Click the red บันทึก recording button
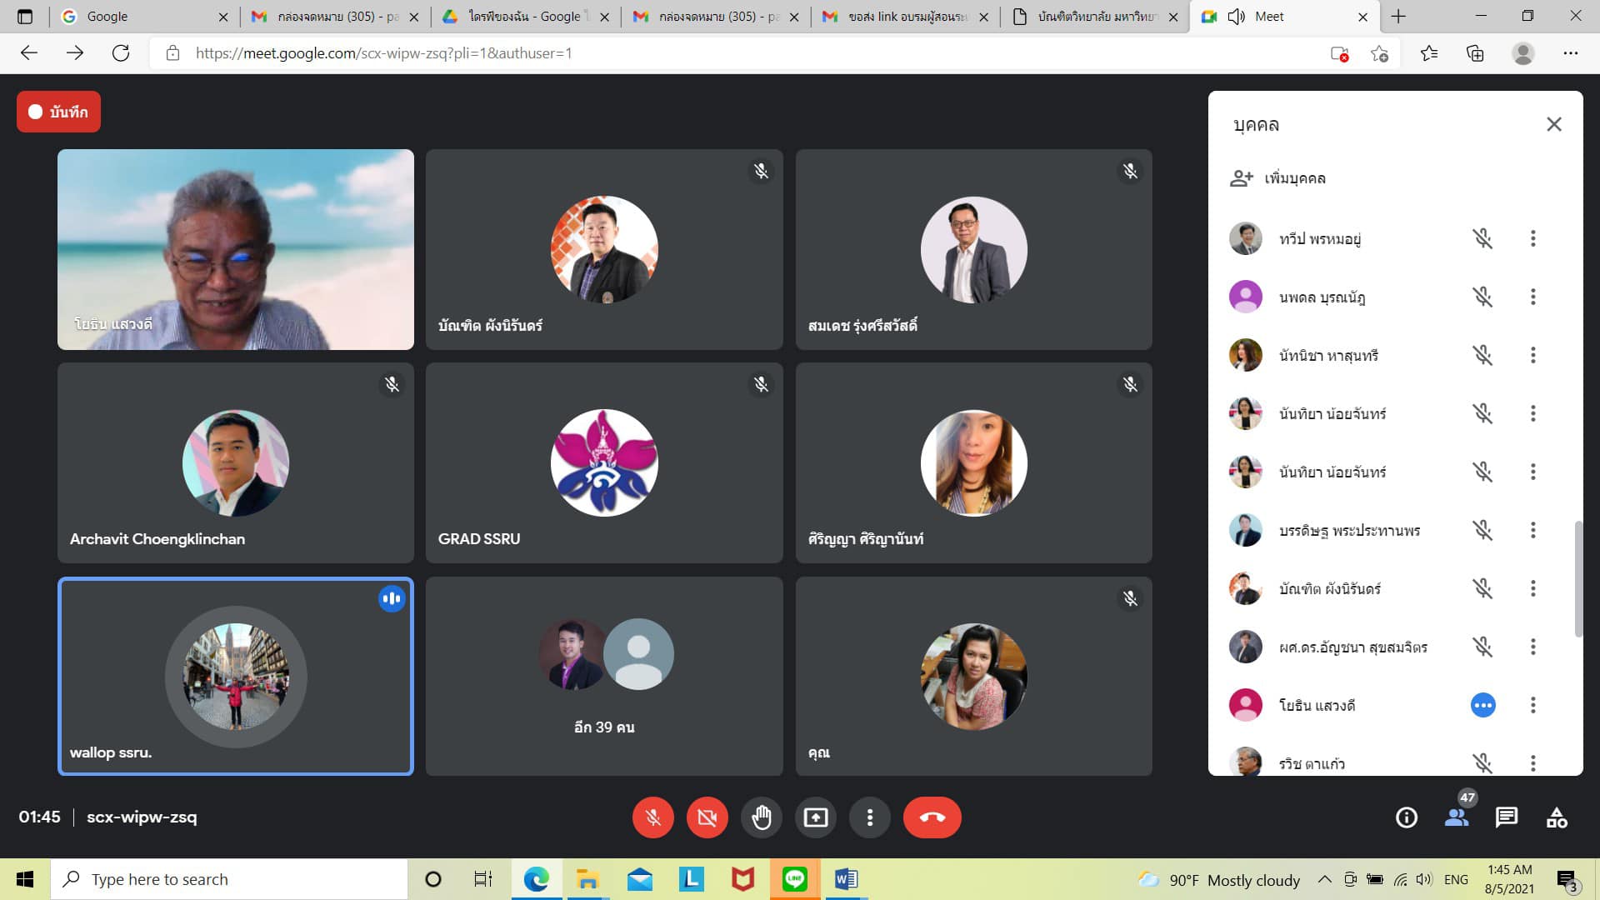1600x900 pixels. pyautogui.click(x=58, y=112)
